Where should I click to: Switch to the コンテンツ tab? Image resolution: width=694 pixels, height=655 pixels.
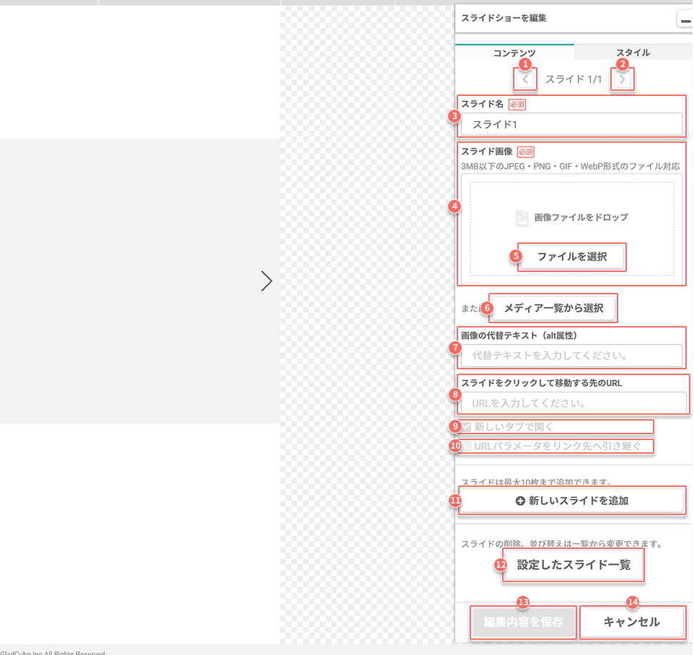click(514, 53)
